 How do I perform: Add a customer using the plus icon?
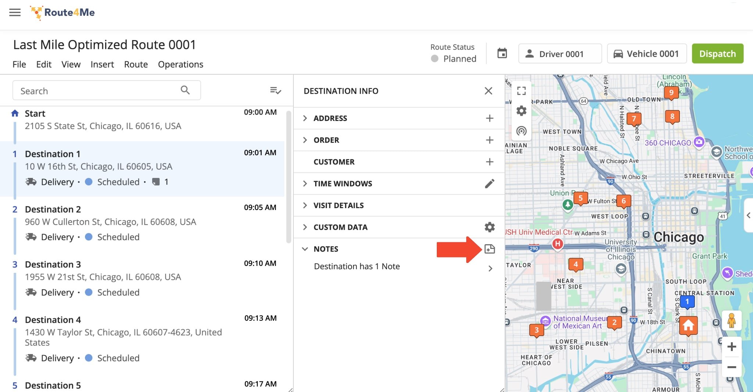(489, 162)
